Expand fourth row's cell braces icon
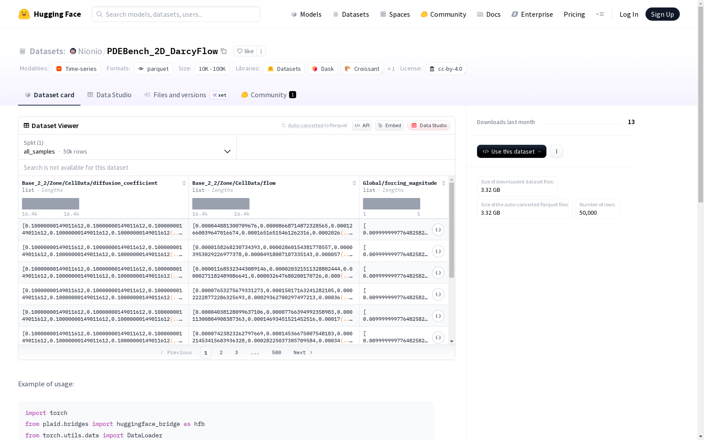704x440 pixels. pos(438,294)
